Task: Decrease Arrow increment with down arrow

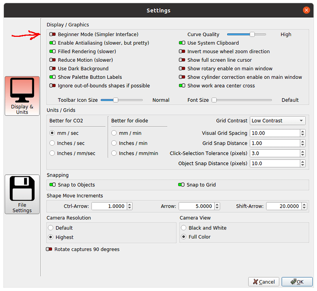Action: click(217, 208)
